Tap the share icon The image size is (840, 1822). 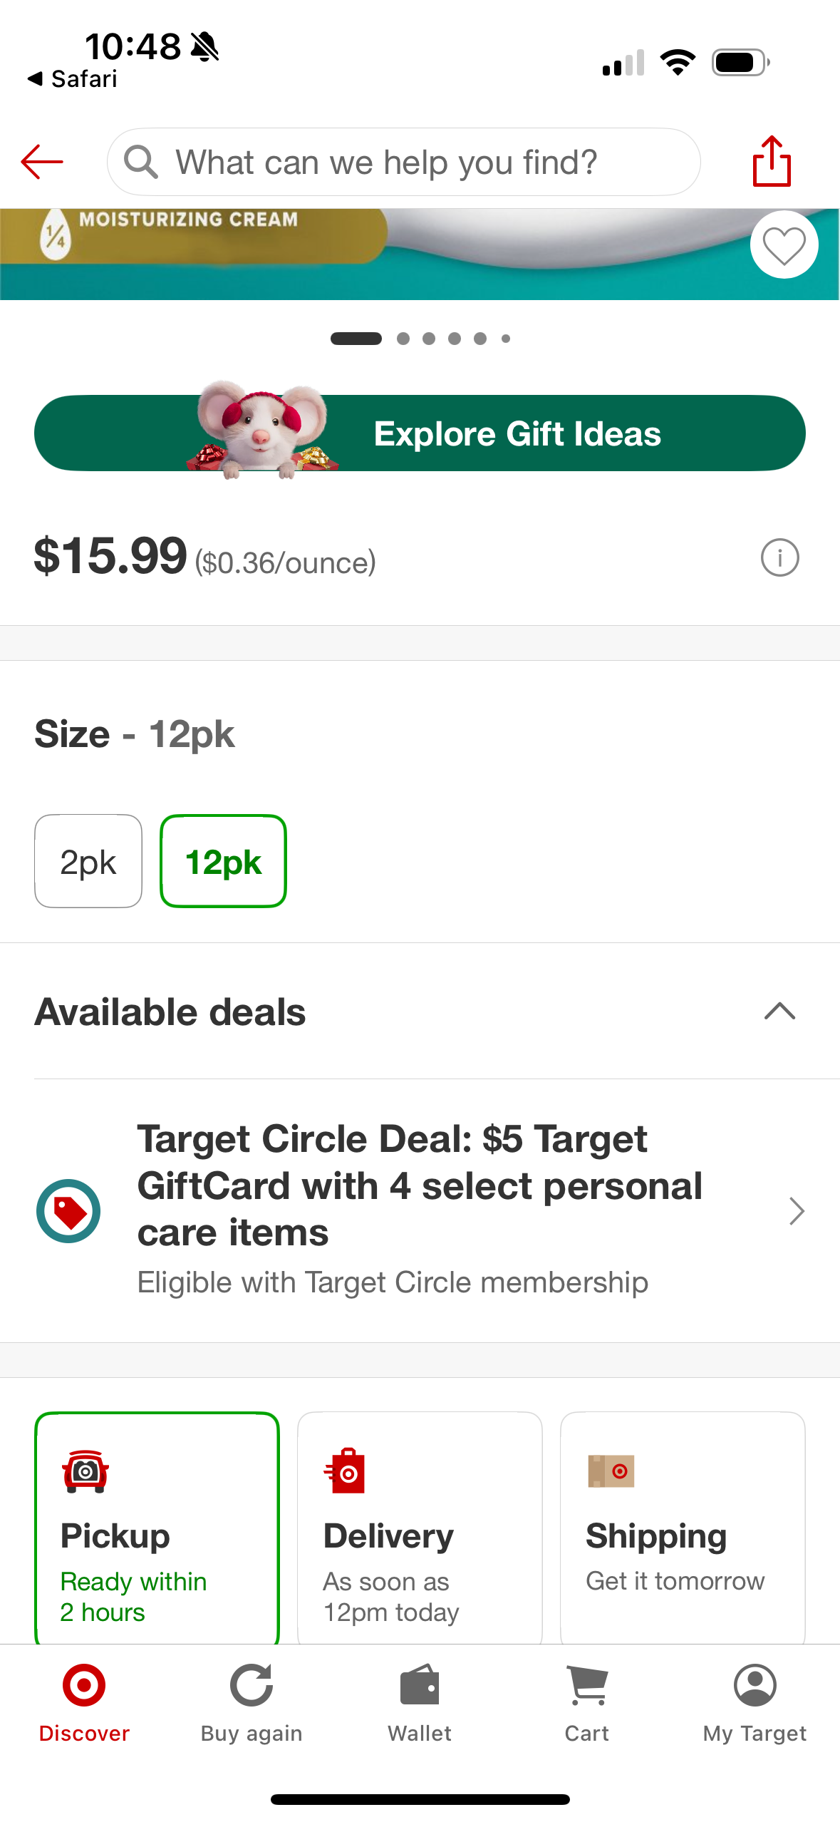click(772, 162)
